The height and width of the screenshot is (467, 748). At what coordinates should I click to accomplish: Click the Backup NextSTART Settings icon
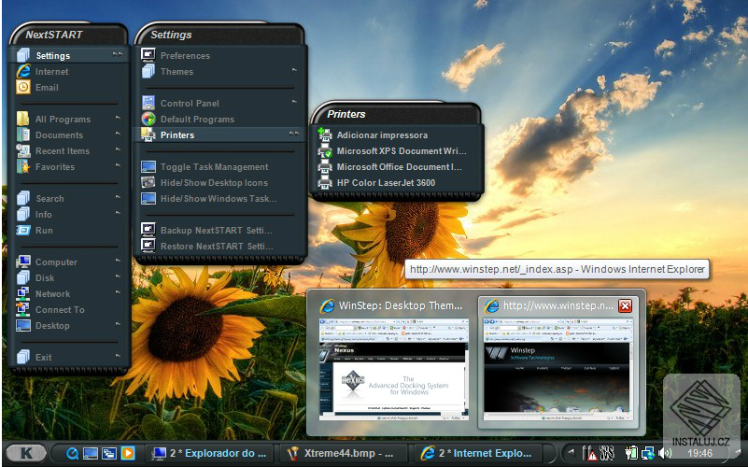(148, 231)
